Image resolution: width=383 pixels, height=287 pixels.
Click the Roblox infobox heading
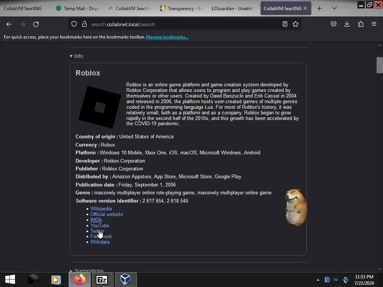point(88,73)
